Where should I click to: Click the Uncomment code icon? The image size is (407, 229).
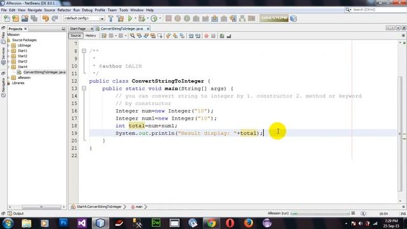pos(229,36)
